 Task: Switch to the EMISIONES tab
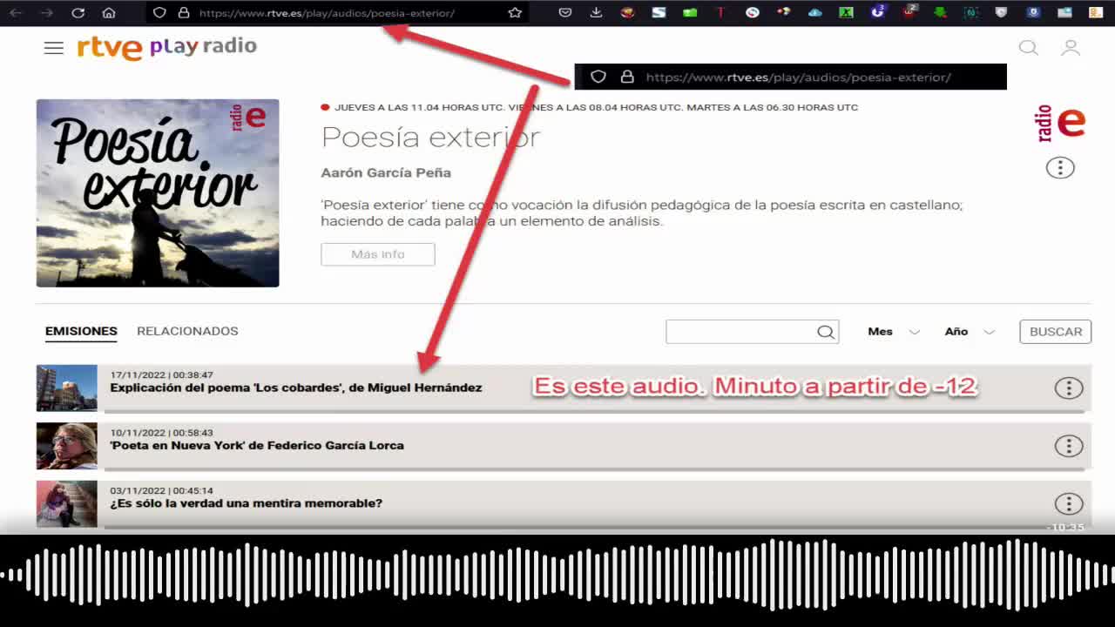81,331
